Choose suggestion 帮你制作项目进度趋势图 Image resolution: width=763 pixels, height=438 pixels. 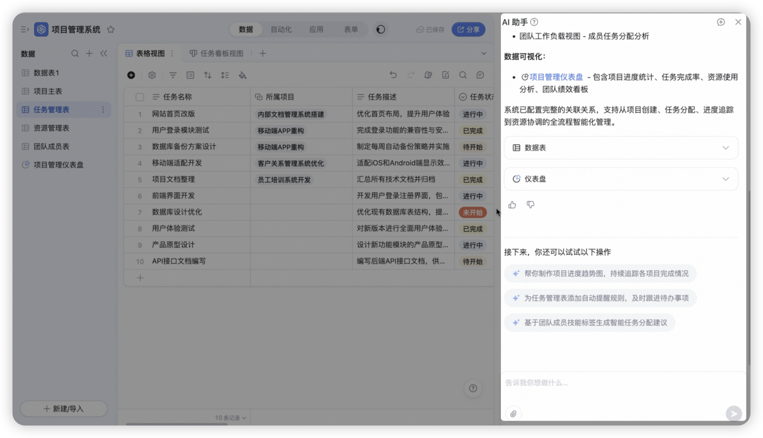(x=600, y=273)
